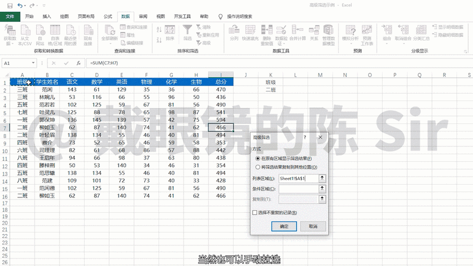Viewport: 473px width, 266px height.
Task: Select 将筛选结果复制到其他位置 radio option
Action: point(258,167)
